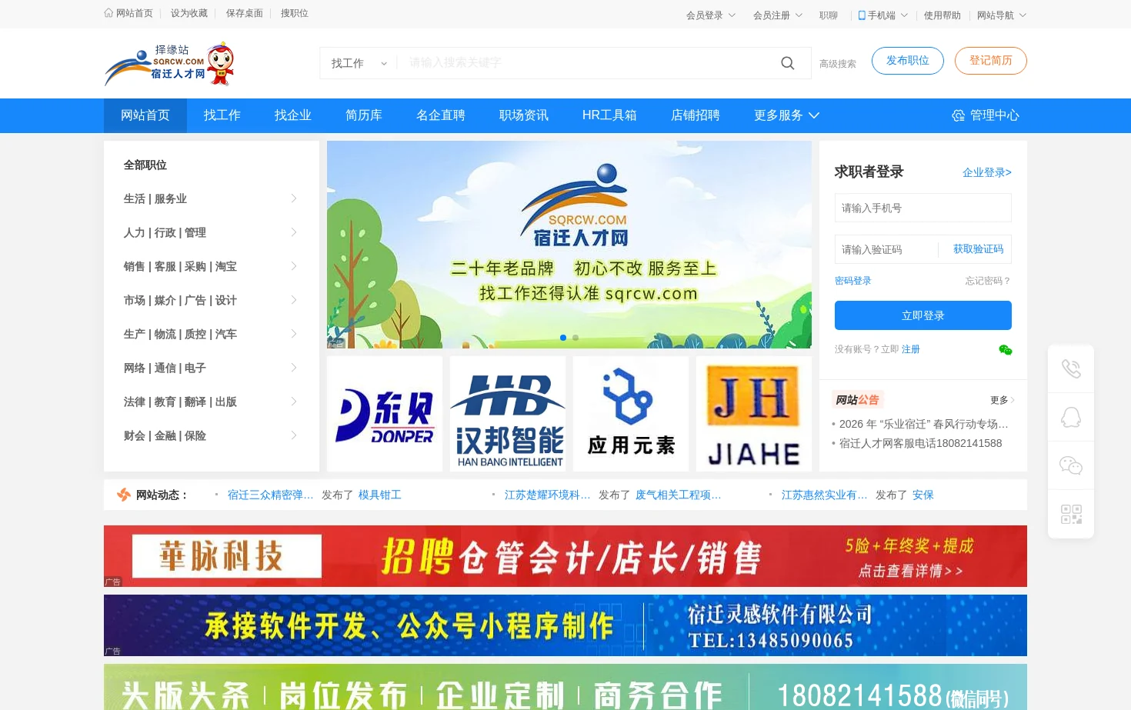The image size is (1131, 710).
Task: Open the 店铺招聘 nav tab
Action: click(x=696, y=115)
